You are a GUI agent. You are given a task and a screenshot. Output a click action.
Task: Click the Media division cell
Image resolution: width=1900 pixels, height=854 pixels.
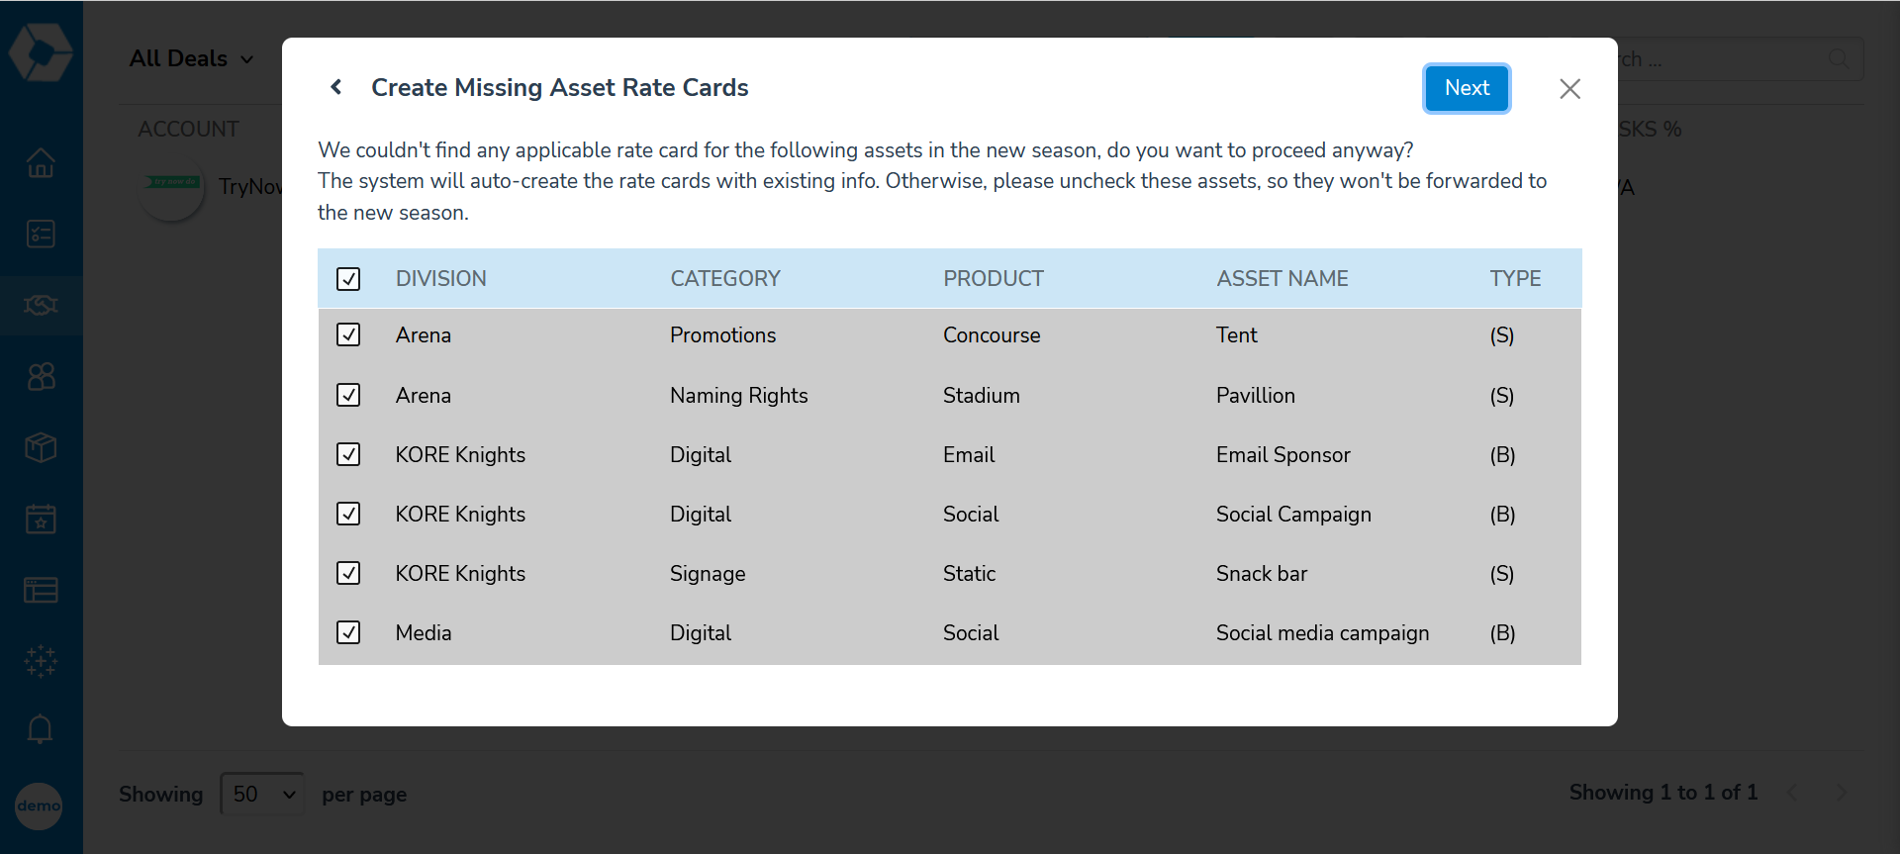424,633
